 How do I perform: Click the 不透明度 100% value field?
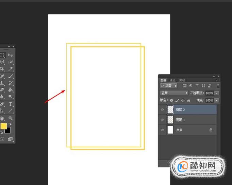[210, 93]
